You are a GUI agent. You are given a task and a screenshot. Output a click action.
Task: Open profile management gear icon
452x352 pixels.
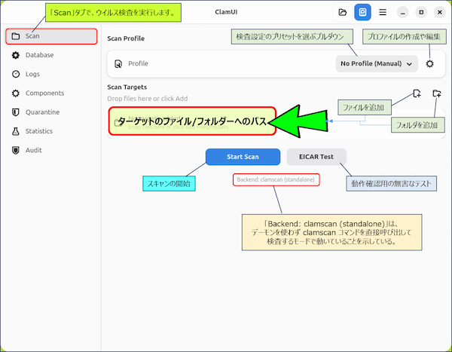coord(430,64)
